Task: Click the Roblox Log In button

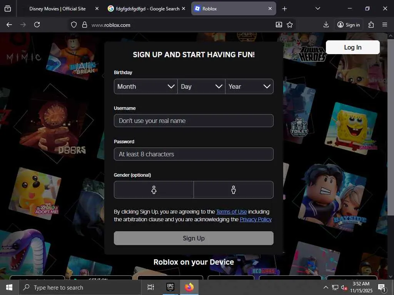Action: [353, 47]
